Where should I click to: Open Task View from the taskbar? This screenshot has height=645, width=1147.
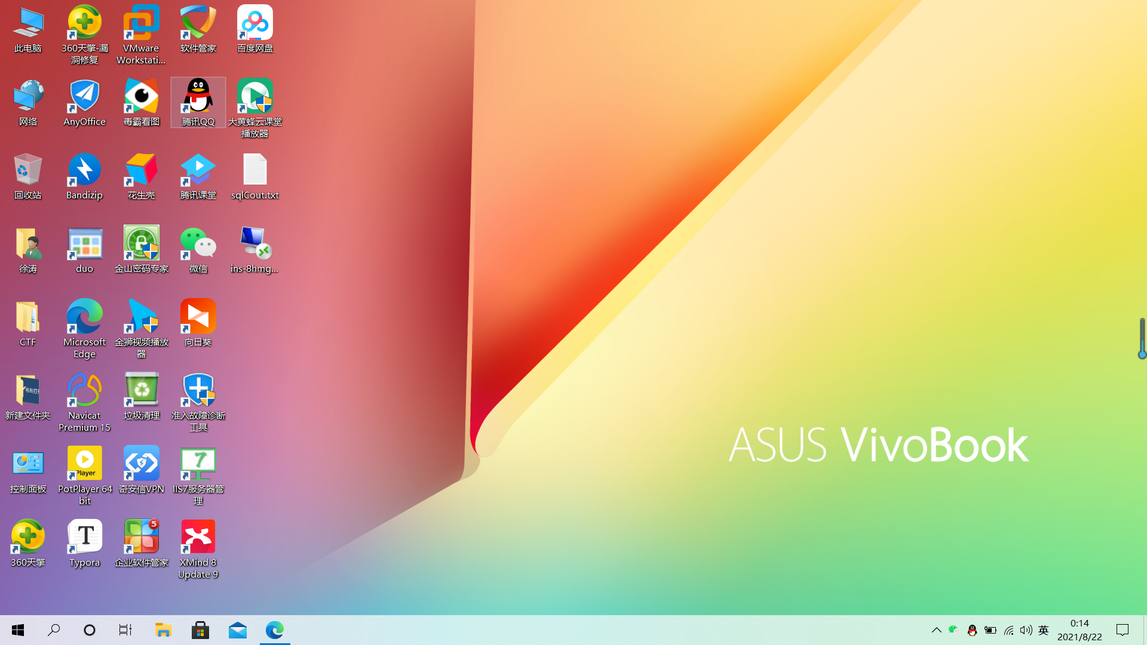[125, 630]
